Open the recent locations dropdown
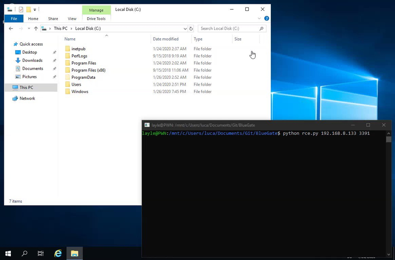This screenshot has width=395, height=260. coord(29,29)
